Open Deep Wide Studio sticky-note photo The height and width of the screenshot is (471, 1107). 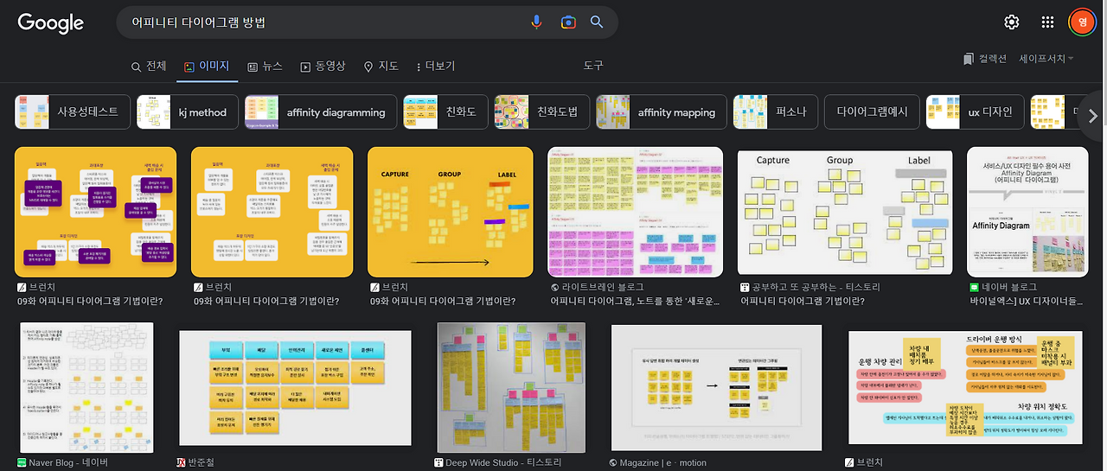click(x=511, y=386)
